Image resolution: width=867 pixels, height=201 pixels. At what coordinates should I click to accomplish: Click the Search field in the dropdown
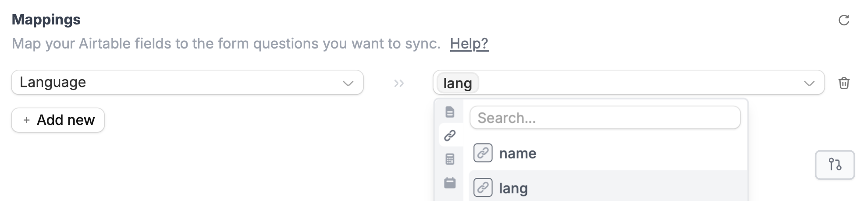pos(605,118)
